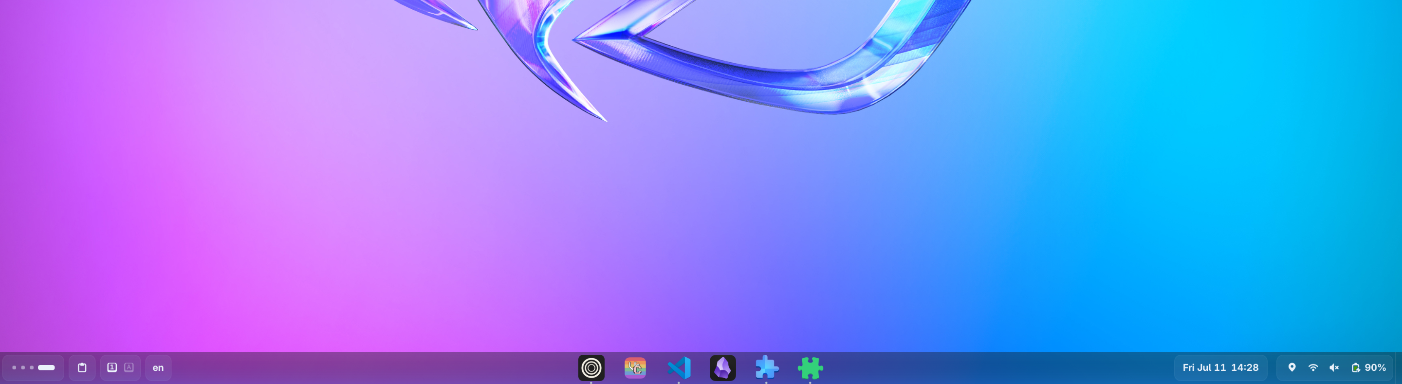Click the 90% battery percentage
Screen dimensions: 1402x384
(1375, 367)
